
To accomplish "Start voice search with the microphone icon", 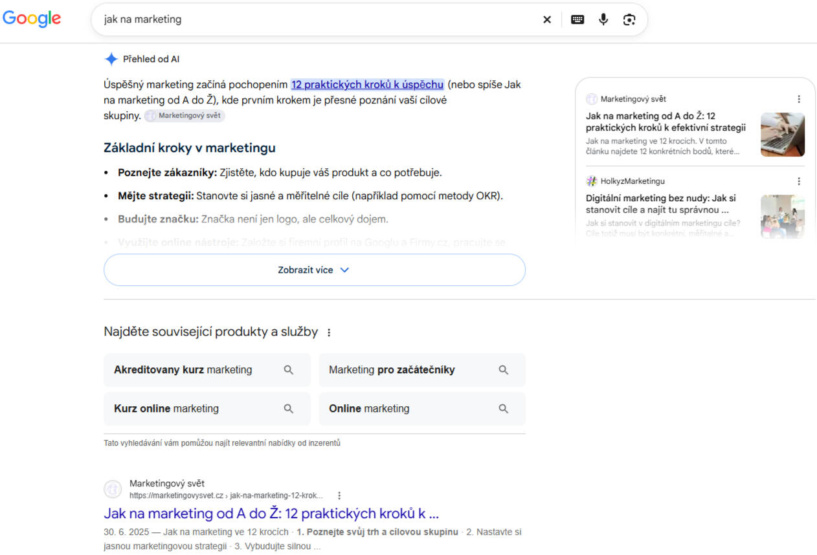I will click(x=603, y=19).
